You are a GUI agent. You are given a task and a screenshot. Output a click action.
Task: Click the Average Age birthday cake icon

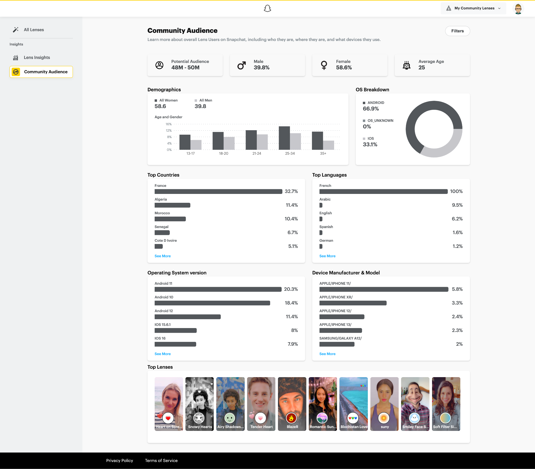click(406, 65)
